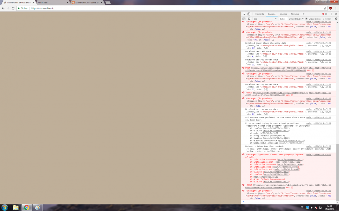
Task: Switch to the Monarchies.io - Game tab
Action: 87,3
